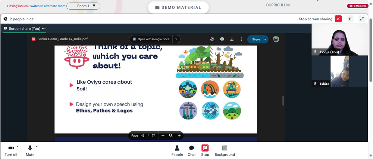Expand Open with Google Docs arrow
Screen dimensions: 373x159
coord(176,39)
